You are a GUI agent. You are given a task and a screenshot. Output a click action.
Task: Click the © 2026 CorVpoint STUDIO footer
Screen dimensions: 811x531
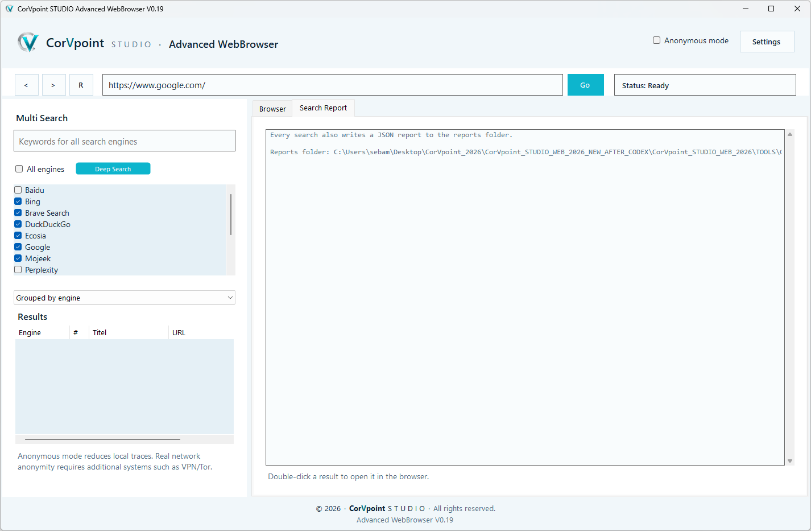(x=405, y=508)
